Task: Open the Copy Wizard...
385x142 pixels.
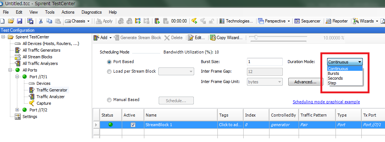Action: tap(226, 38)
